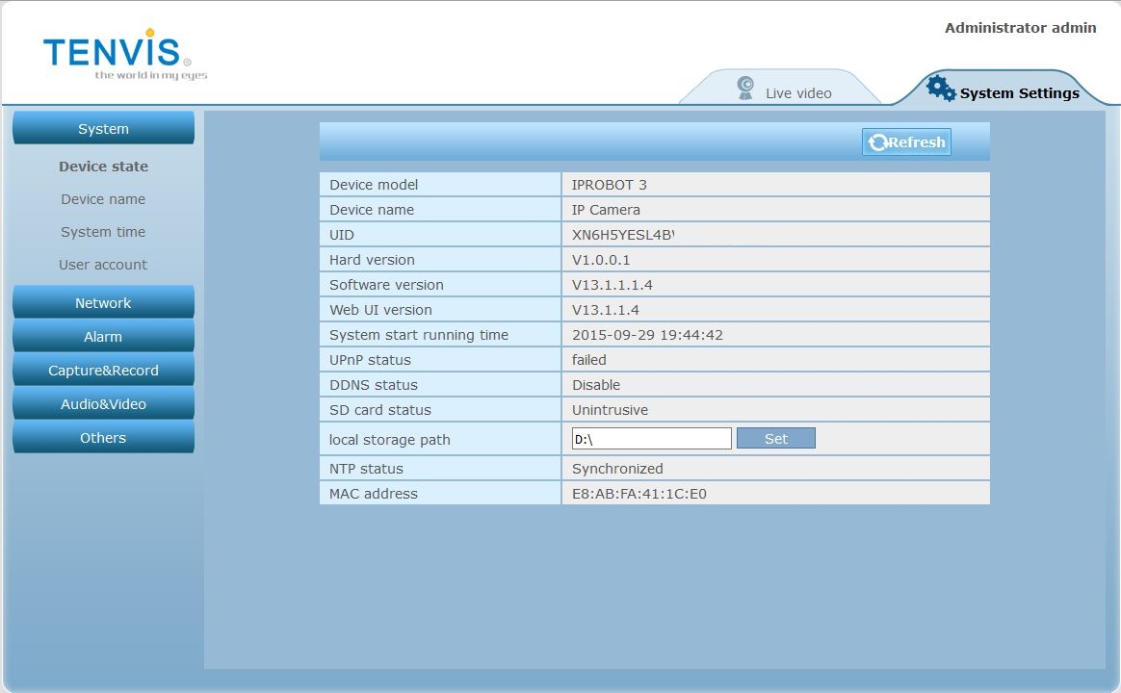Click the webcam icon on Live video tab
The height and width of the screenshot is (693, 1121).
(745, 89)
